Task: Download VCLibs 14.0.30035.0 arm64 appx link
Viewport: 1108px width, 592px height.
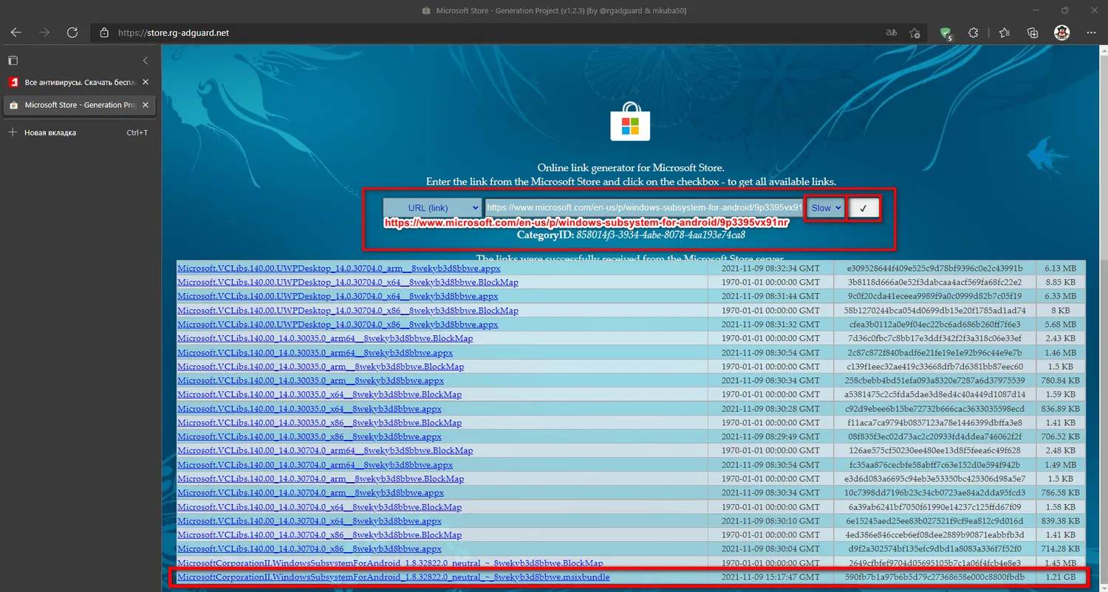Action: point(315,353)
